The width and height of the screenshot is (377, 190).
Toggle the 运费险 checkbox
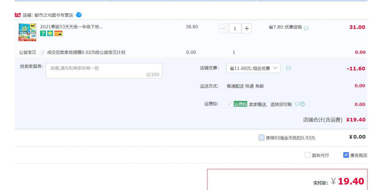(x=230, y=104)
